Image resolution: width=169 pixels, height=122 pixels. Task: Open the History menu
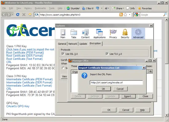point(28,8)
